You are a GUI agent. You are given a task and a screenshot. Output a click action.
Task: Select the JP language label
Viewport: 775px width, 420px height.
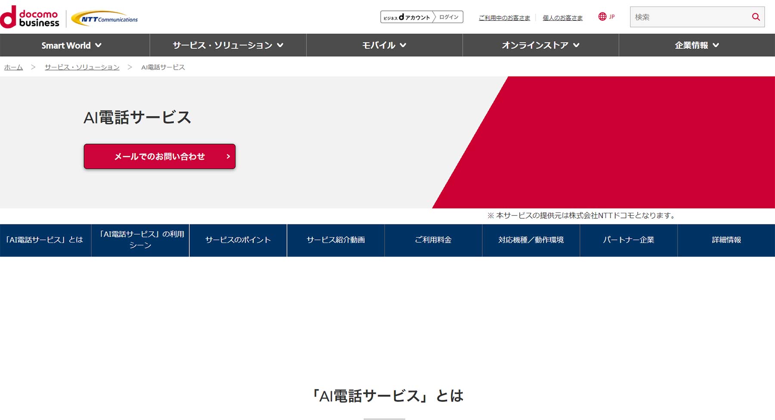click(612, 17)
